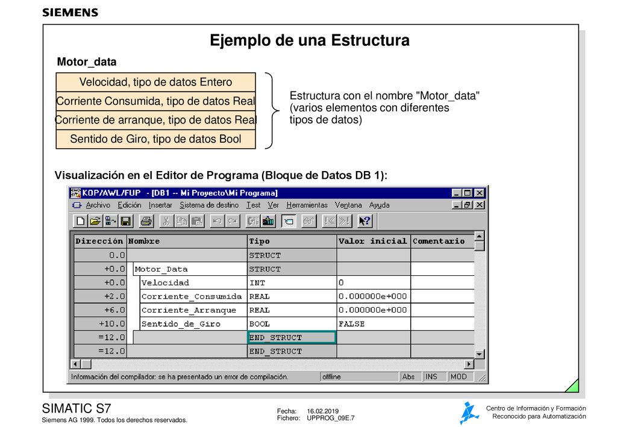Minimize the inner DB1 document window
This screenshot has height=427, width=617.
tap(456, 205)
